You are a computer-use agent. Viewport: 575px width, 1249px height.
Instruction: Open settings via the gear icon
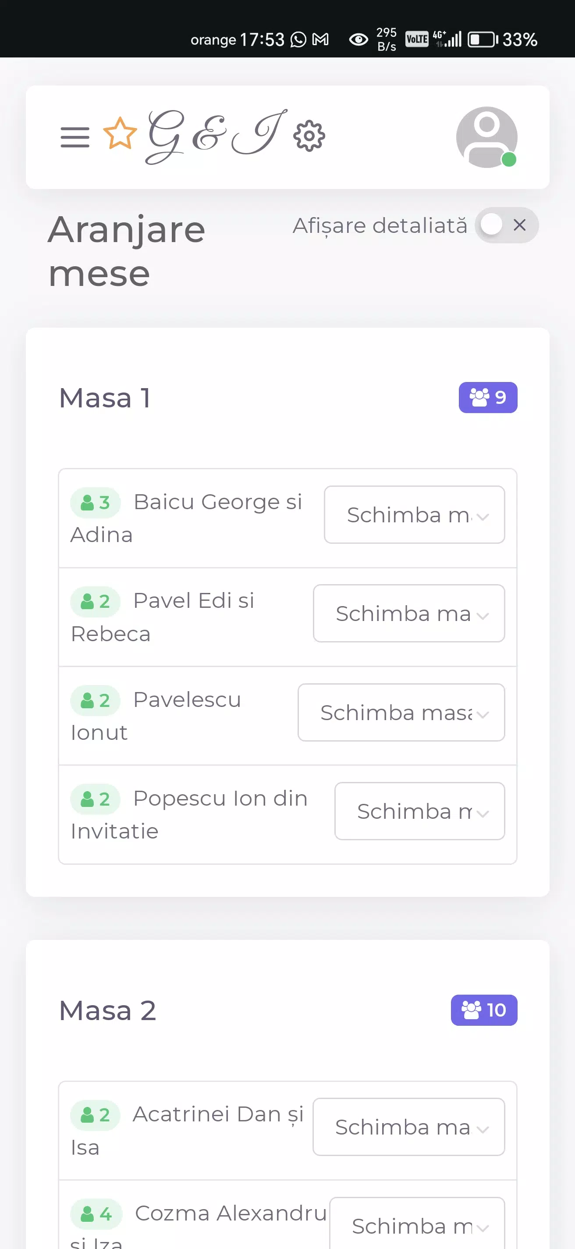[309, 136]
